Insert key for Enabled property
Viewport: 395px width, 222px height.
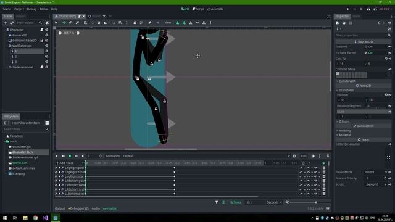(x=389, y=47)
